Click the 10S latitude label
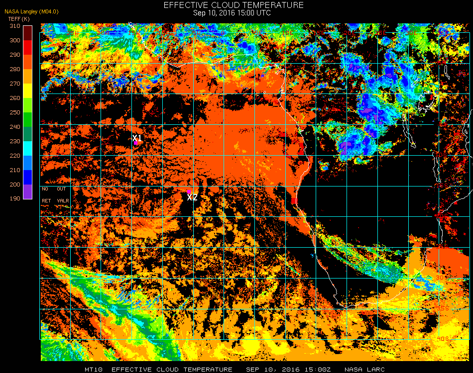The image size is (473, 373). (x=441, y=155)
